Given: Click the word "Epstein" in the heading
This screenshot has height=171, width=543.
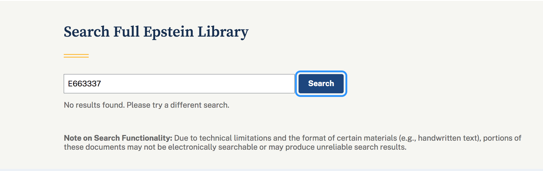Looking at the screenshot, I should [x=168, y=32].
